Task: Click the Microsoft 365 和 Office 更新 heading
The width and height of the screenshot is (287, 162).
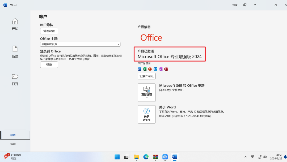Action: 182,86
